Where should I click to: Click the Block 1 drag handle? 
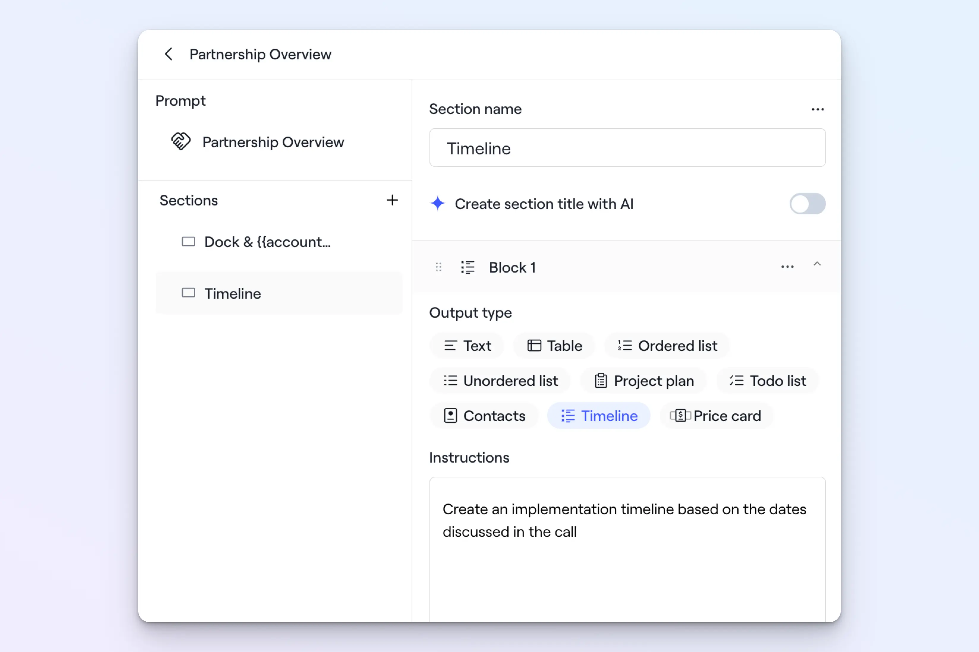point(438,267)
